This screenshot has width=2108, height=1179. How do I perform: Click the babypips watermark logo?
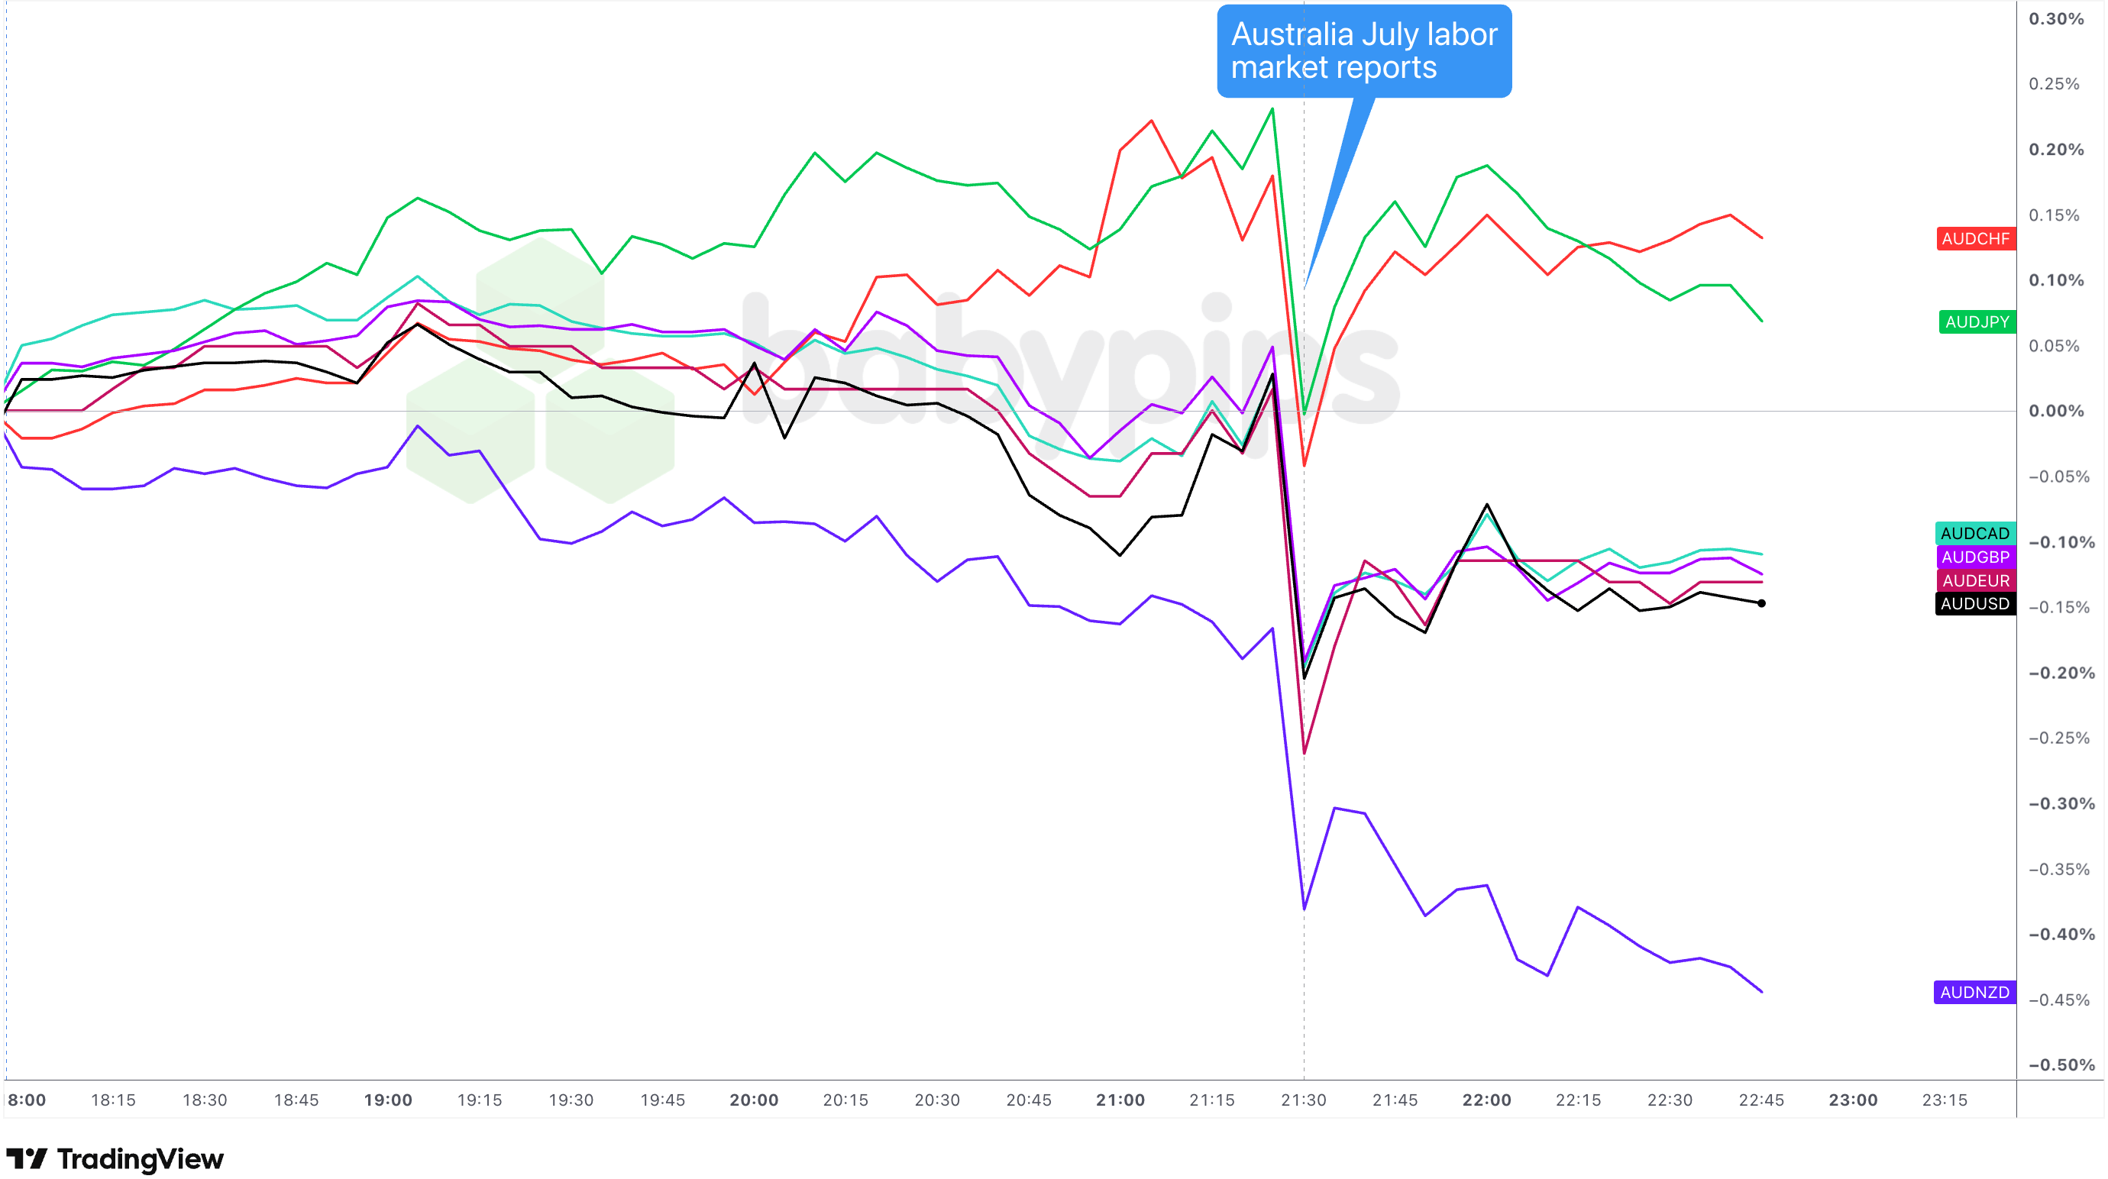pyautogui.click(x=900, y=368)
